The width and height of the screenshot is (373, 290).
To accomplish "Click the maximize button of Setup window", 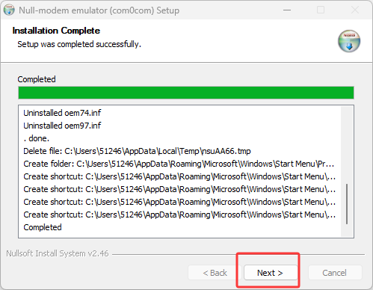I will (321, 10).
